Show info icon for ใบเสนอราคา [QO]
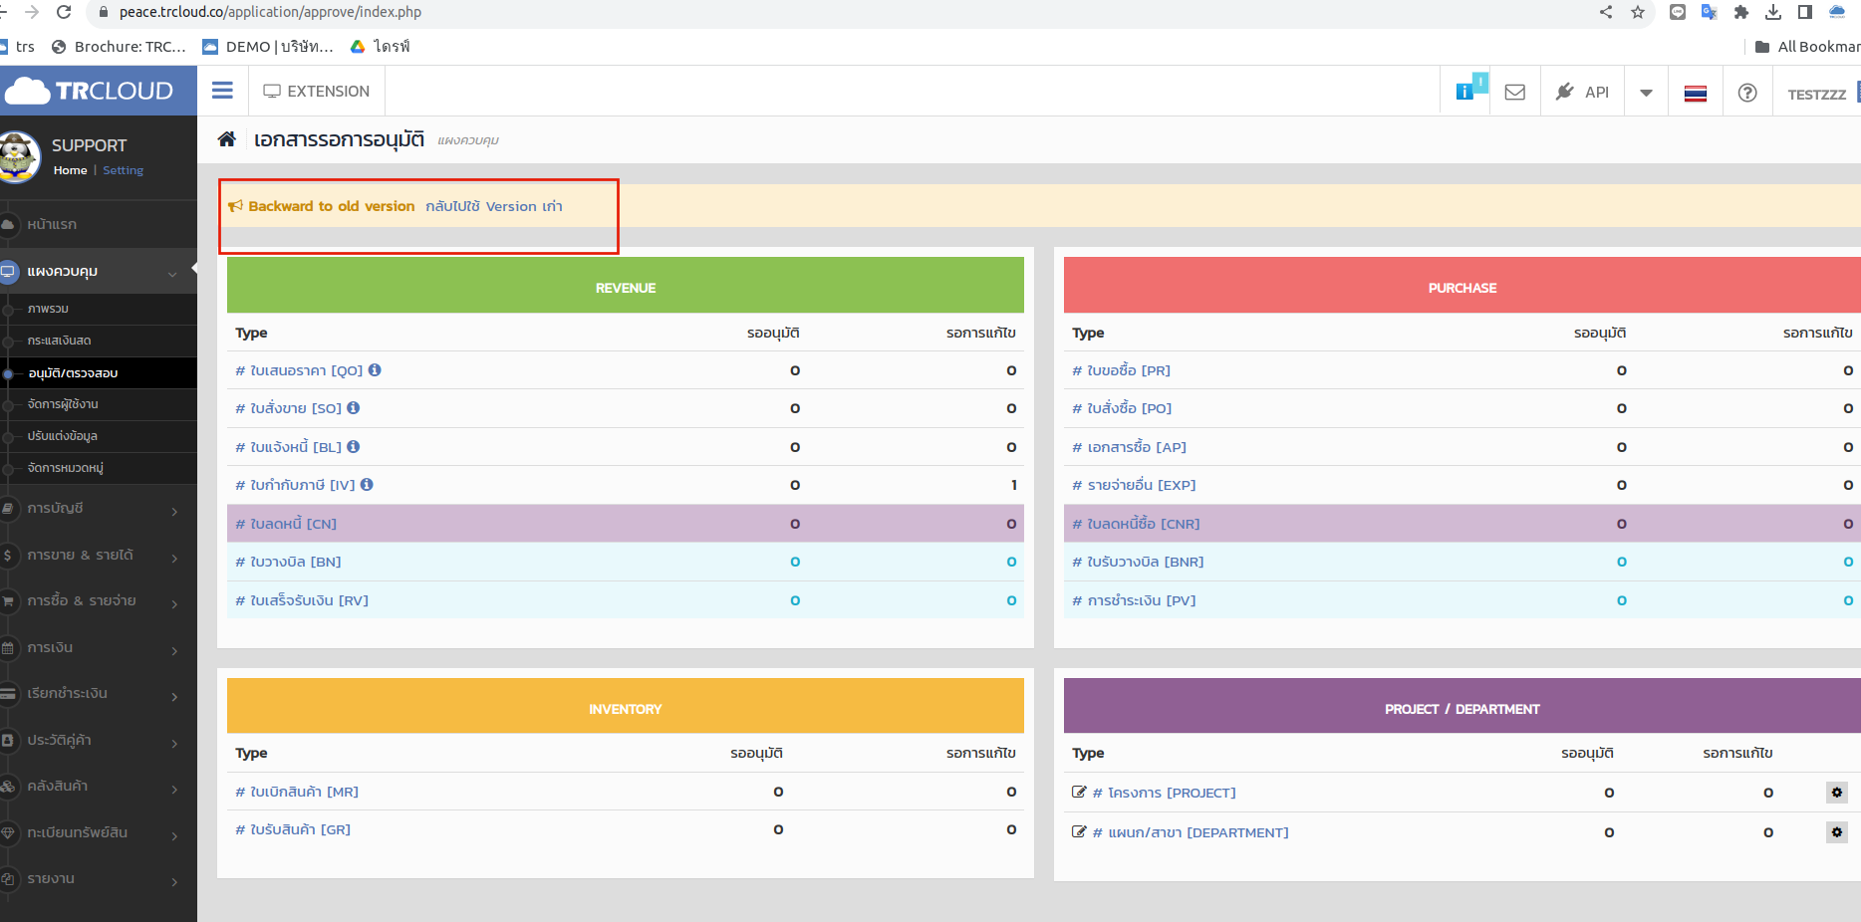The width and height of the screenshot is (1861, 922). pos(375,369)
